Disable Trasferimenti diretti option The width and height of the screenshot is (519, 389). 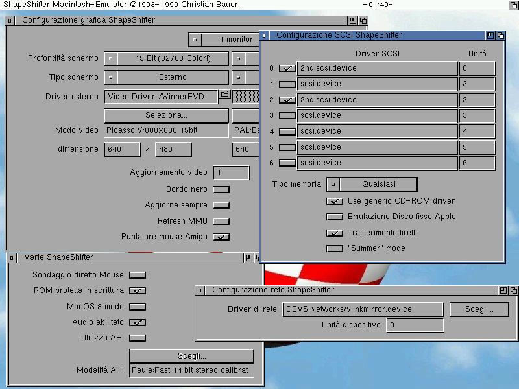click(335, 233)
